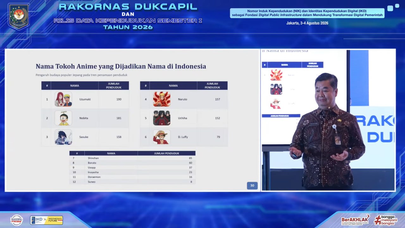
Task: Click the "Inuyasha" row name
Action: coord(93,172)
